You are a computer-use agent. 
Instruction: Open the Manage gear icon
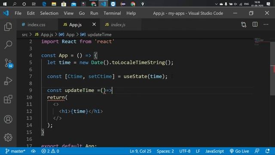coord(8,137)
